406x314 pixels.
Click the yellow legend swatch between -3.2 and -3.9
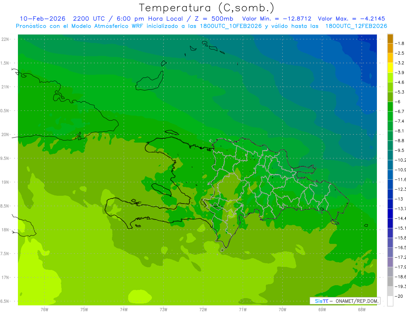click(390, 67)
